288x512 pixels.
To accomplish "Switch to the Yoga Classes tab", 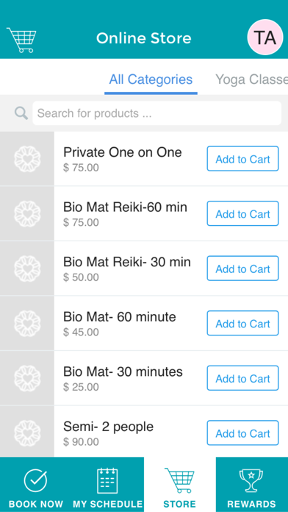I will 251,79.
